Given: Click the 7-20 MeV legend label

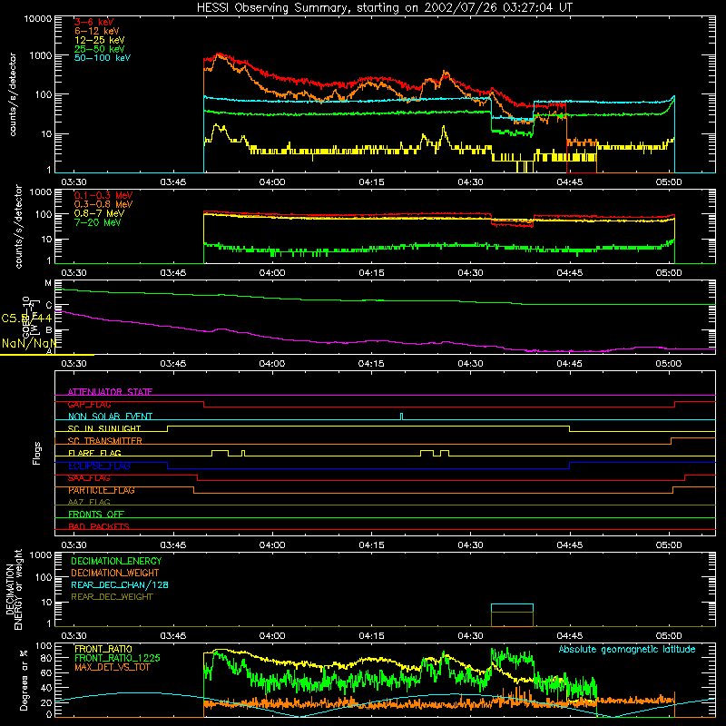Looking at the screenshot, I should click(x=98, y=222).
